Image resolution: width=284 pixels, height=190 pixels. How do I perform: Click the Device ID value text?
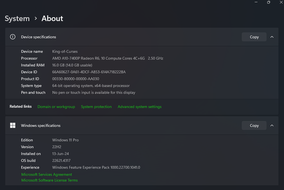(89, 72)
